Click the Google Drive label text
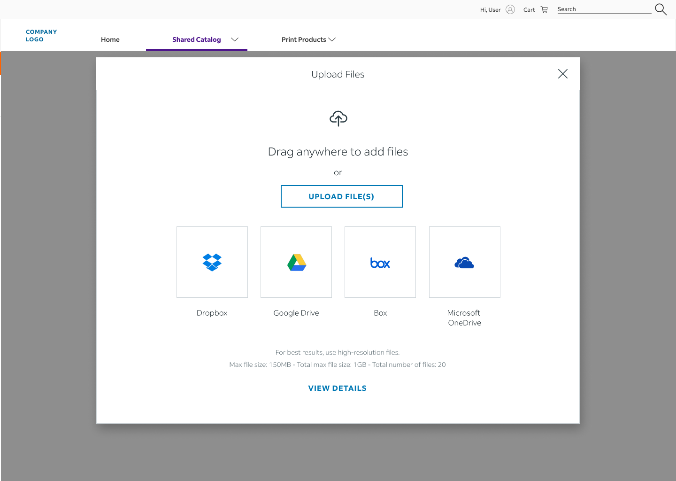Image resolution: width=676 pixels, height=481 pixels. 296,313
